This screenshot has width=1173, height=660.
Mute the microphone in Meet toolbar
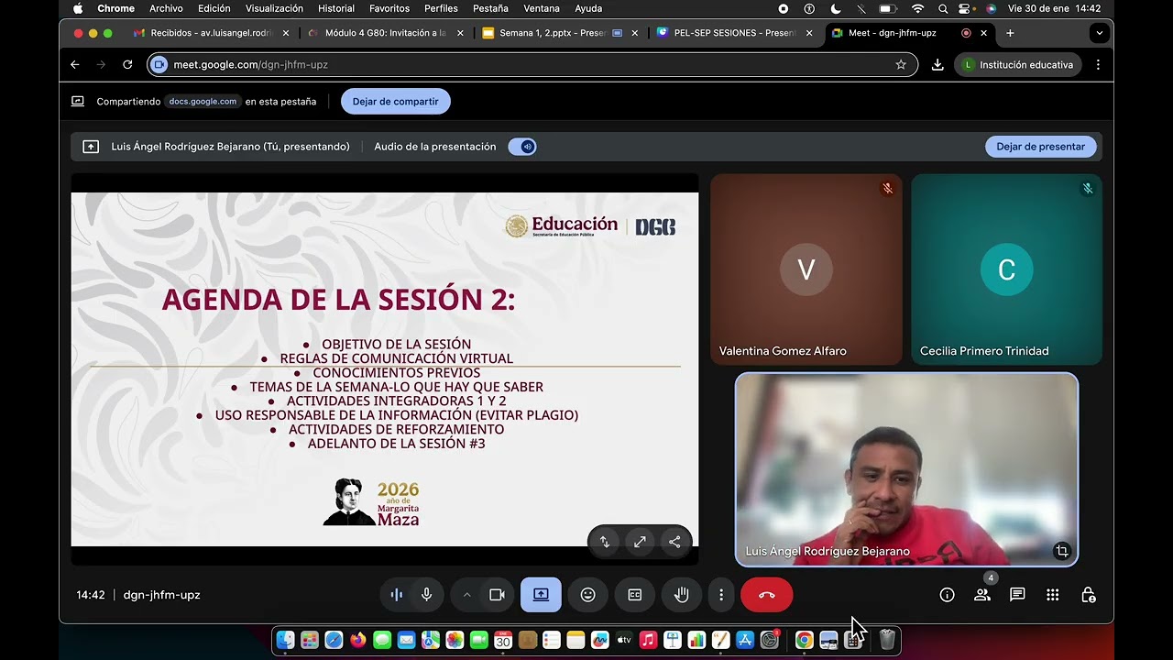(x=426, y=595)
